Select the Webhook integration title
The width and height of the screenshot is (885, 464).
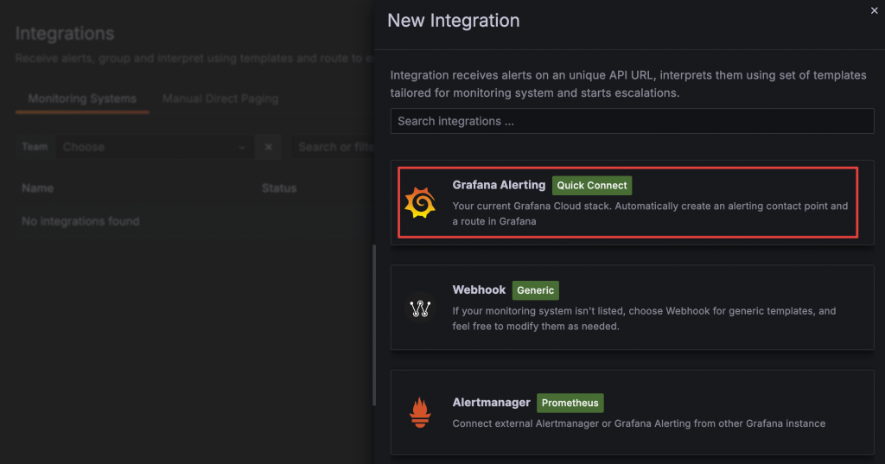479,289
